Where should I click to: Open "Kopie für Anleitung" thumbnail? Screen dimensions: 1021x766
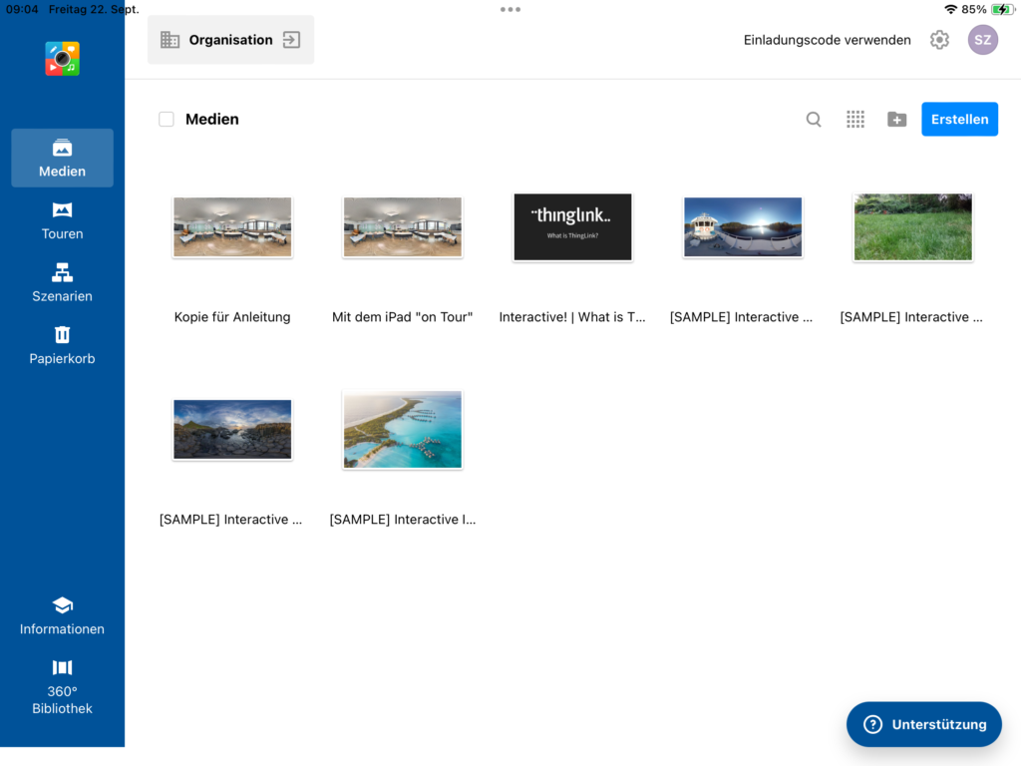coord(232,227)
